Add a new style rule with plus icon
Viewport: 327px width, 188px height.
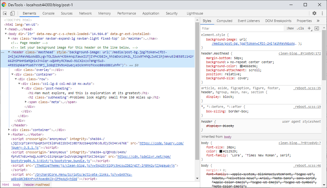click(x=309, y=28)
